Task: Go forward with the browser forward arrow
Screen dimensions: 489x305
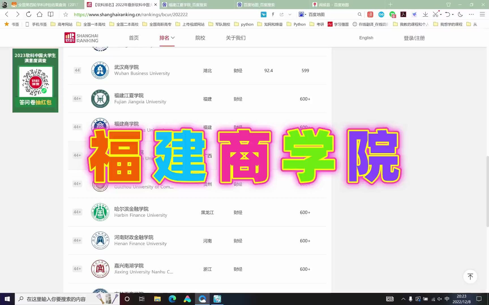Action: [x=18, y=14]
